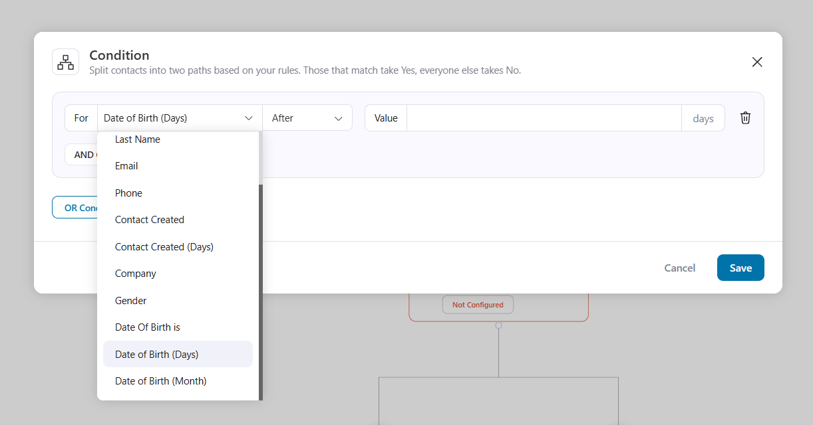Select Gender from the dropdown list

pyautogui.click(x=178, y=301)
